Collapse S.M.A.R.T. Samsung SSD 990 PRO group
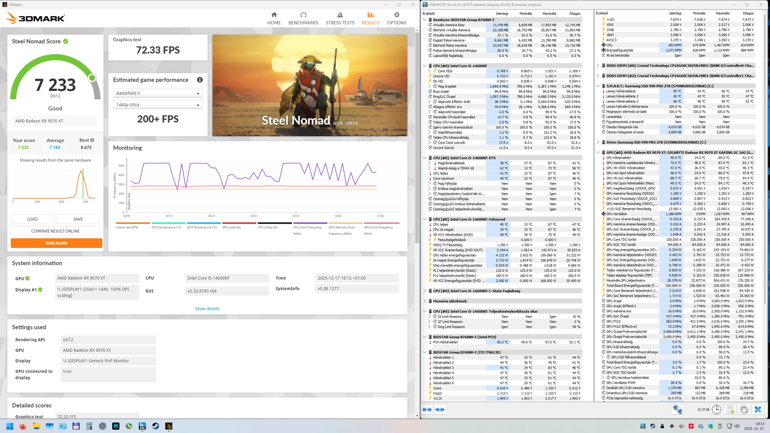 pyautogui.click(x=598, y=86)
